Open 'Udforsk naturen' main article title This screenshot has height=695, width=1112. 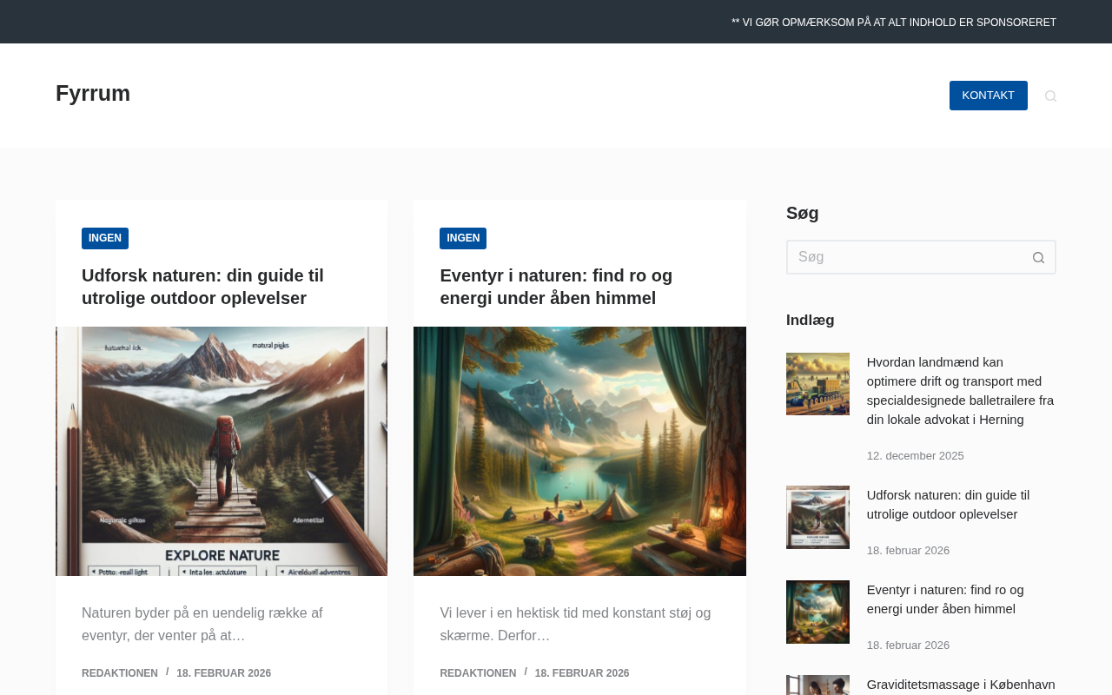click(202, 287)
